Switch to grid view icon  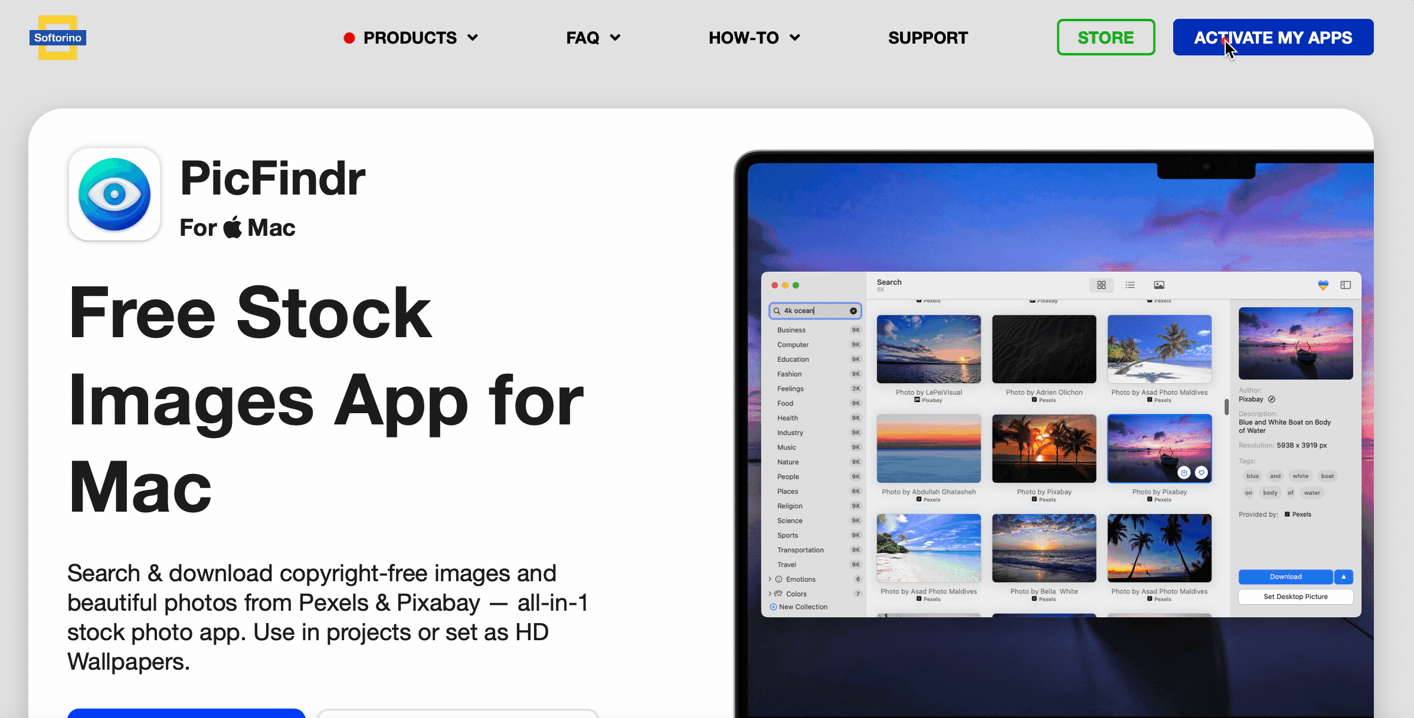pos(1101,285)
